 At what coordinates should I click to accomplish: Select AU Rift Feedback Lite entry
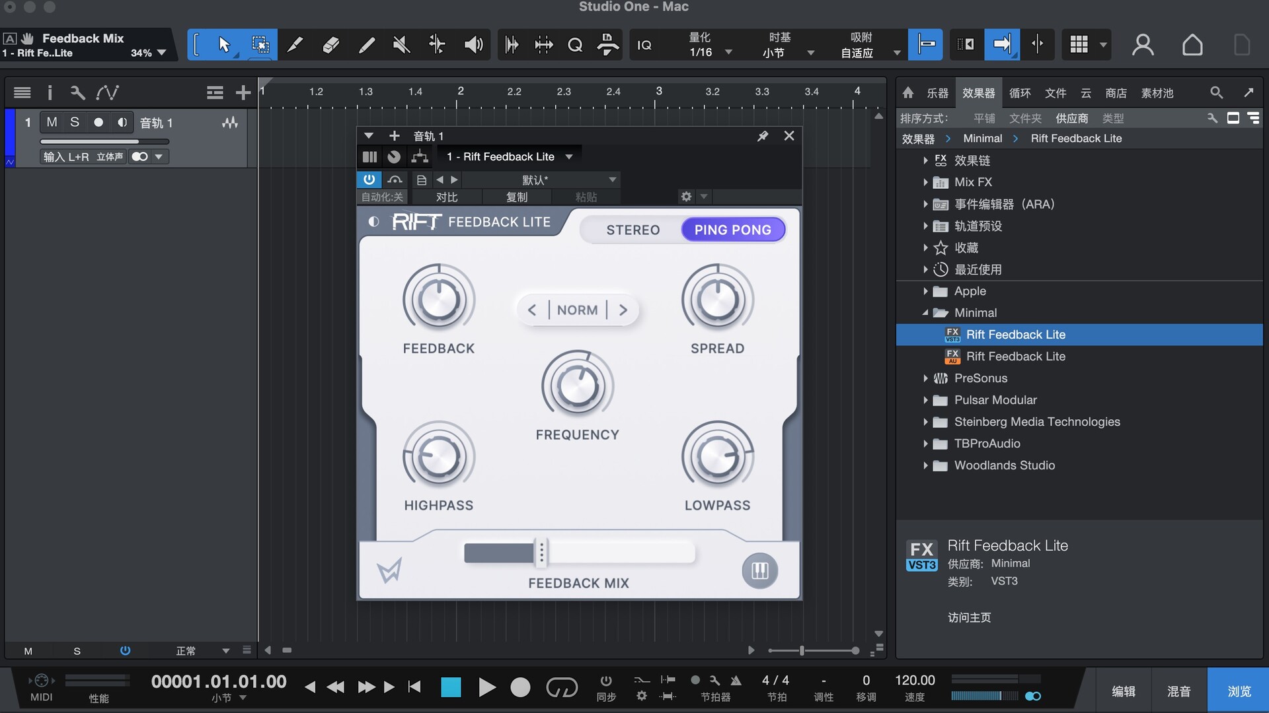pyautogui.click(x=1015, y=356)
